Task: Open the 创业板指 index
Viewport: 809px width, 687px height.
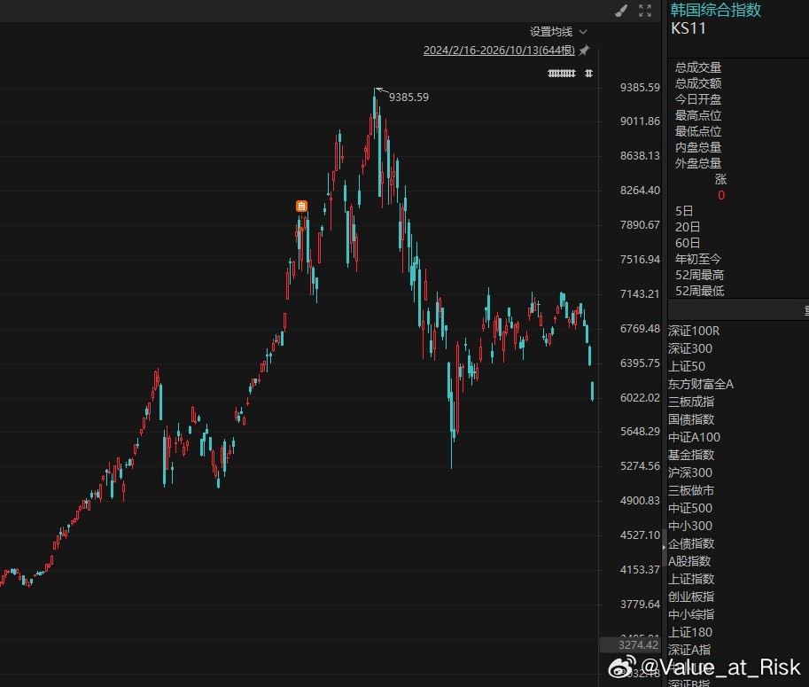Action: (x=691, y=597)
